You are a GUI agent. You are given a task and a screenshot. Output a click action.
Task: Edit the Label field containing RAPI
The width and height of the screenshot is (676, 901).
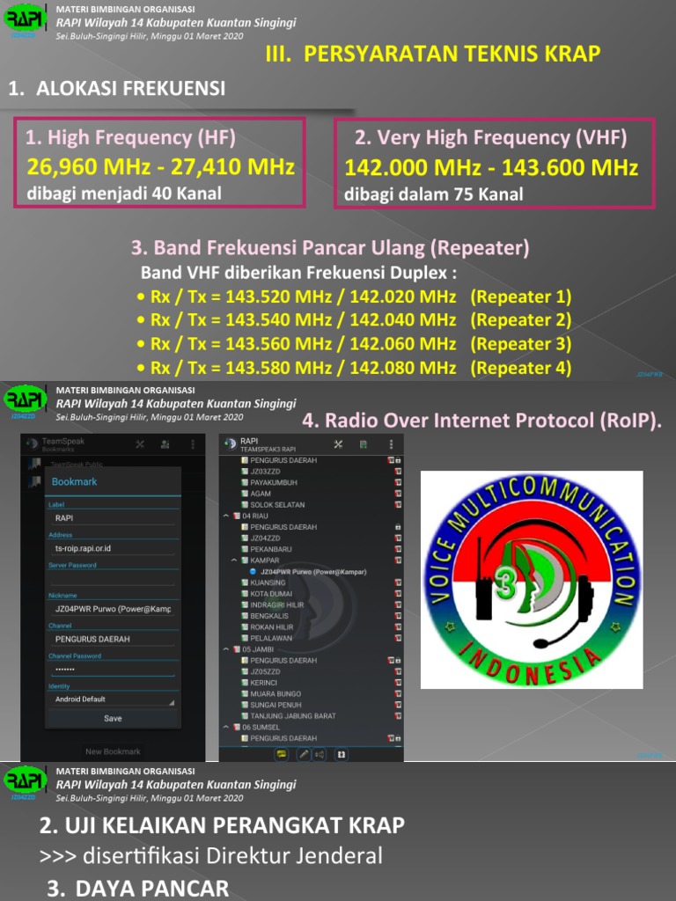coord(113,517)
